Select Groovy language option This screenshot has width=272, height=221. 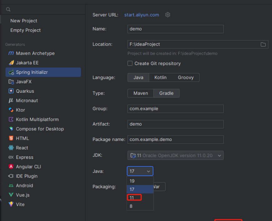[x=186, y=78]
